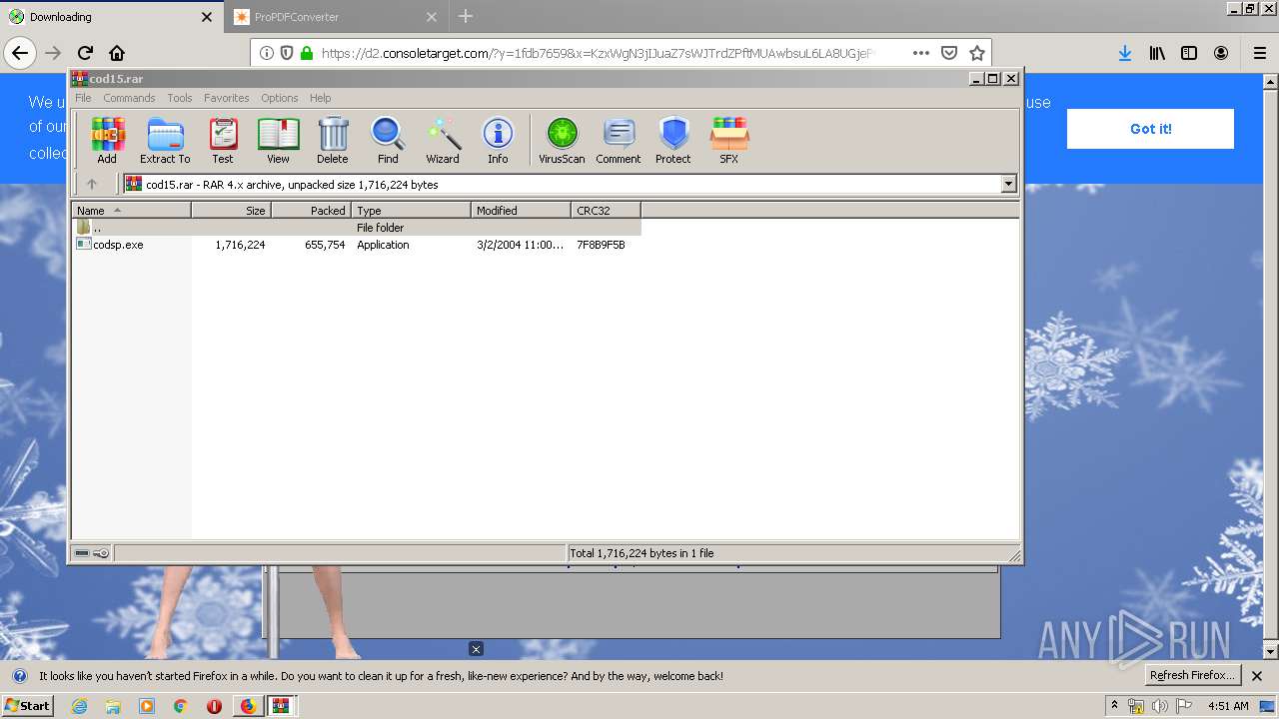Sort by the Size column header
1279x719 pixels.
point(231,211)
